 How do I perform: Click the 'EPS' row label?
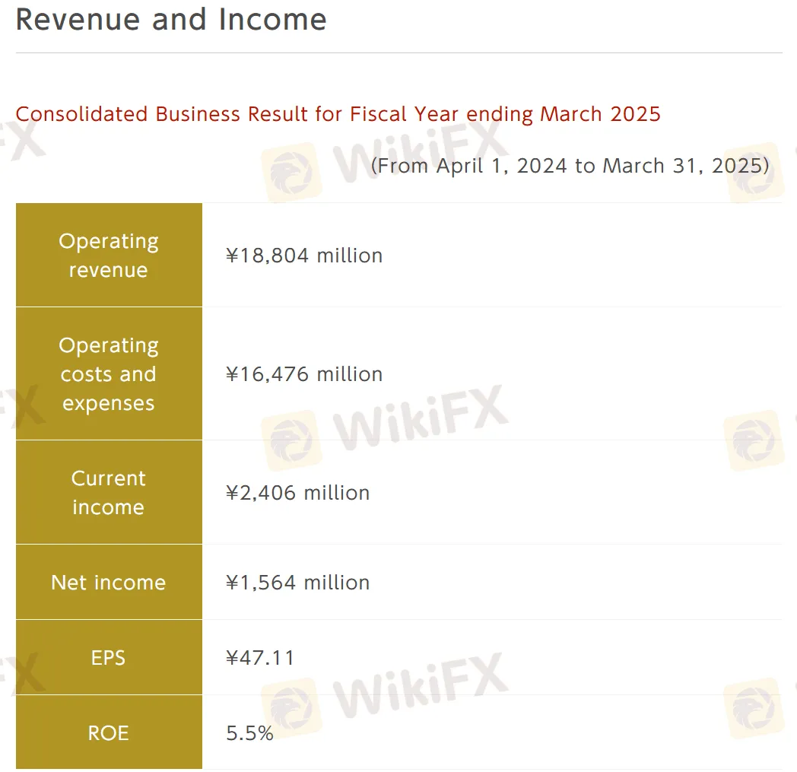(x=108, y=658)
